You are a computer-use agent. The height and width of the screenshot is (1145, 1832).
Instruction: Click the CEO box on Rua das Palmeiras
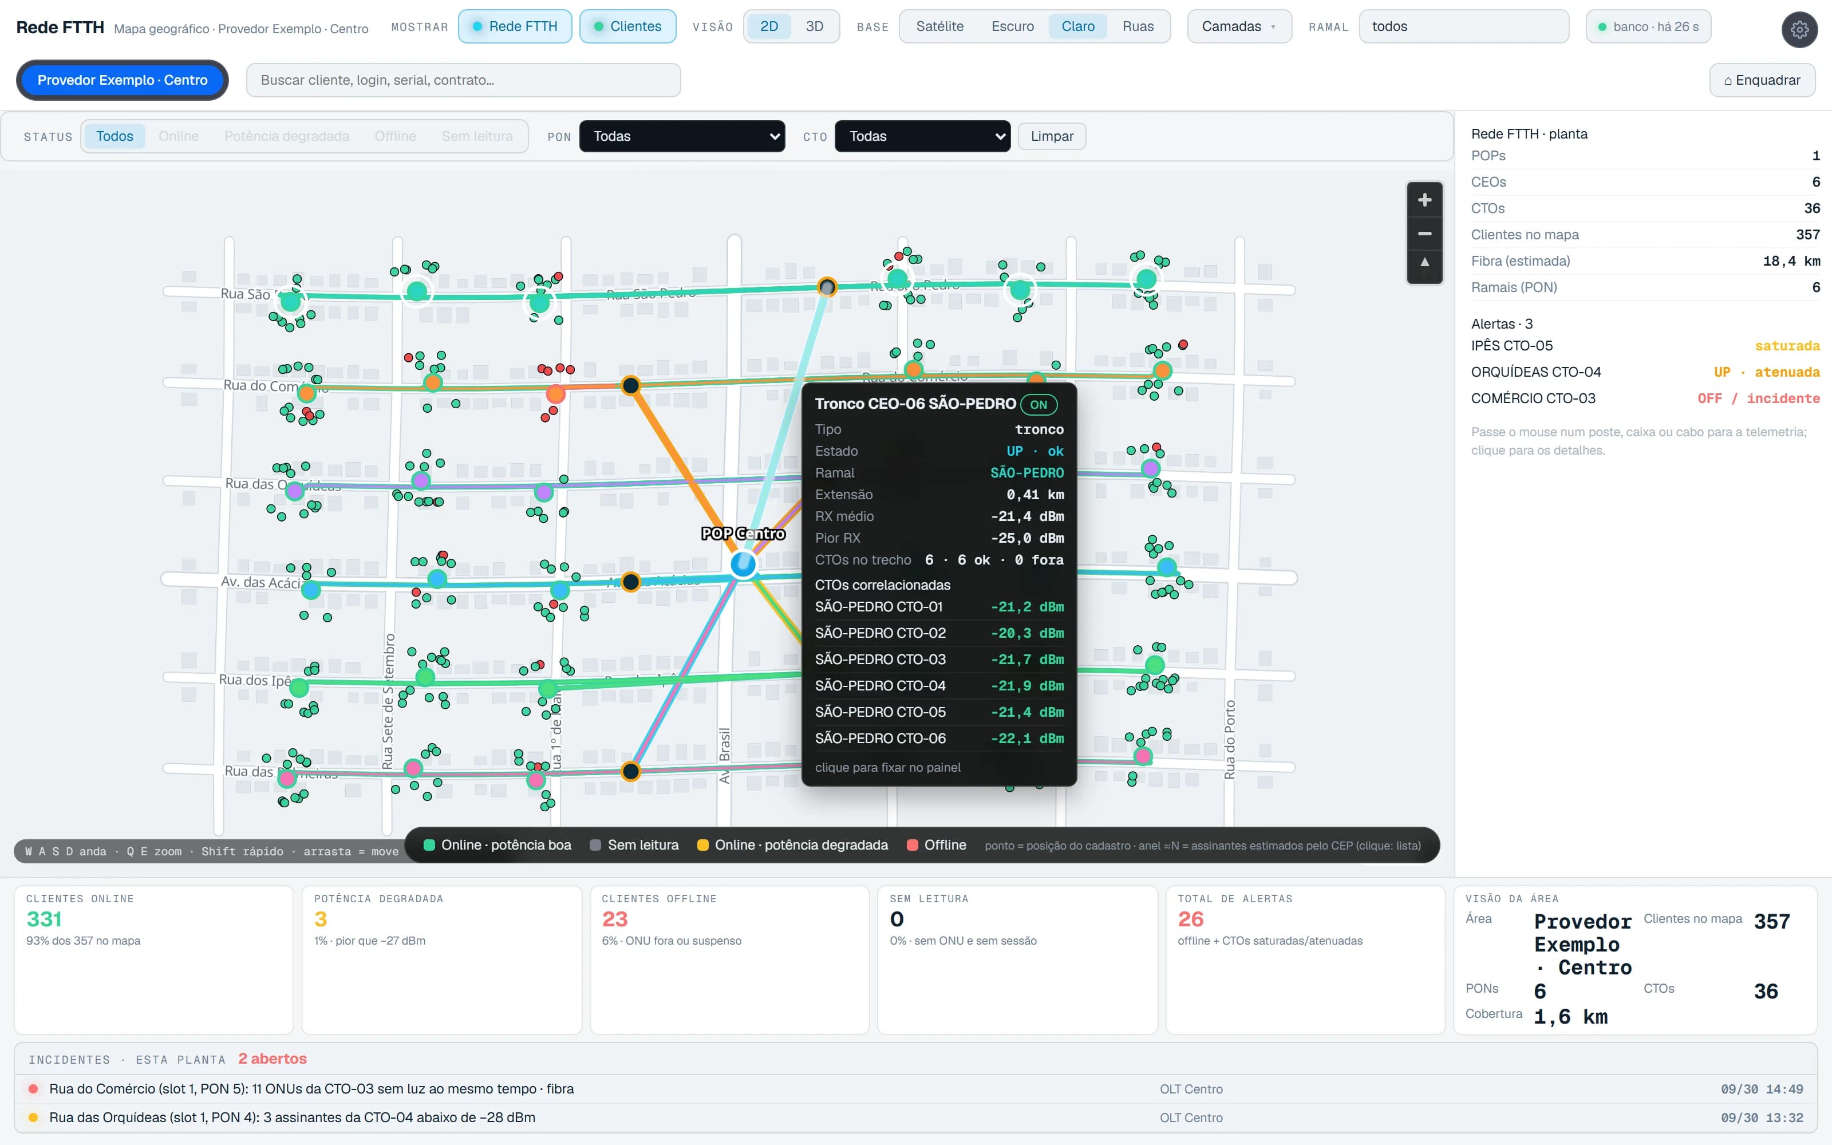[x=630, y=771]
